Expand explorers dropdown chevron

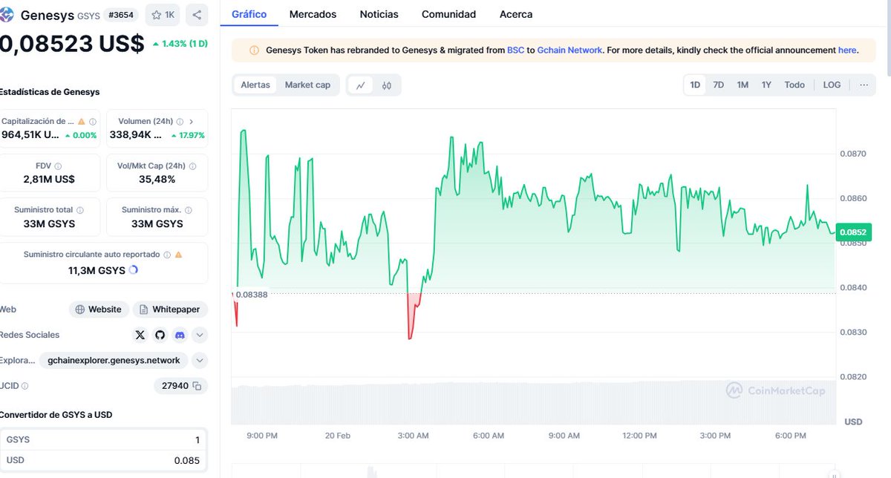click(x=199, y=361)
